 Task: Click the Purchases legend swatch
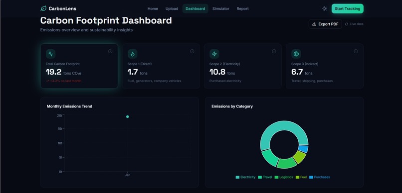pos(311,177)
